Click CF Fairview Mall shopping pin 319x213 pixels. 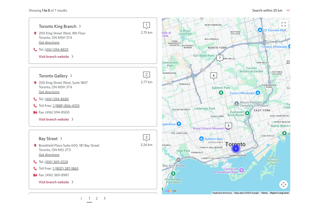tap(260, 30)
